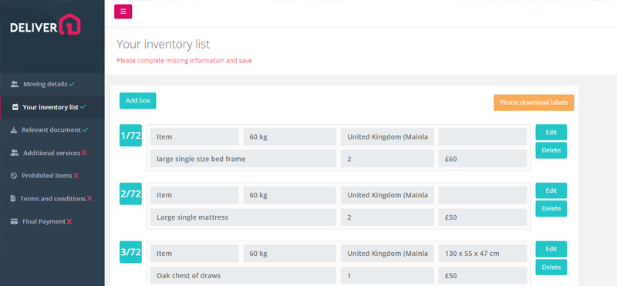
Task: Click the 130 x 55 x 47 cm dimensions field
Action: click(x=483, y=254)
